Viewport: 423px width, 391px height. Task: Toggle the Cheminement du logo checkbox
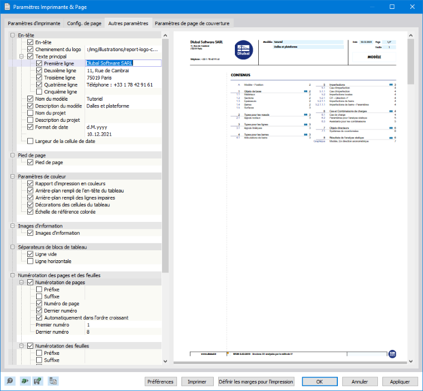pyautogui.click(x=31, y=49)
